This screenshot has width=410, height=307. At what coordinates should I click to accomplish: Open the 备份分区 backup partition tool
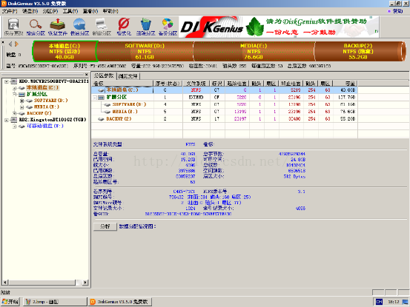click(x=168, y=27)
